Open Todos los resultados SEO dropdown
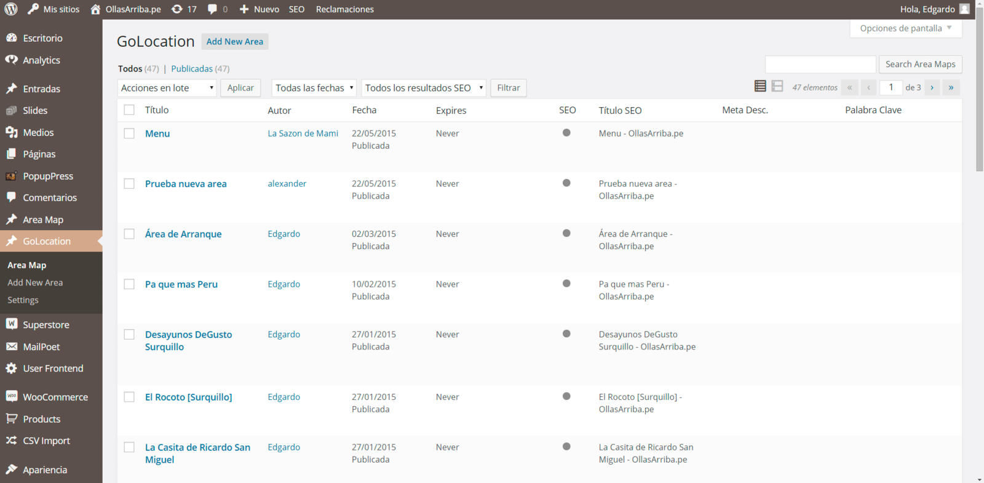984x483 pixels. tap(424, 88)
